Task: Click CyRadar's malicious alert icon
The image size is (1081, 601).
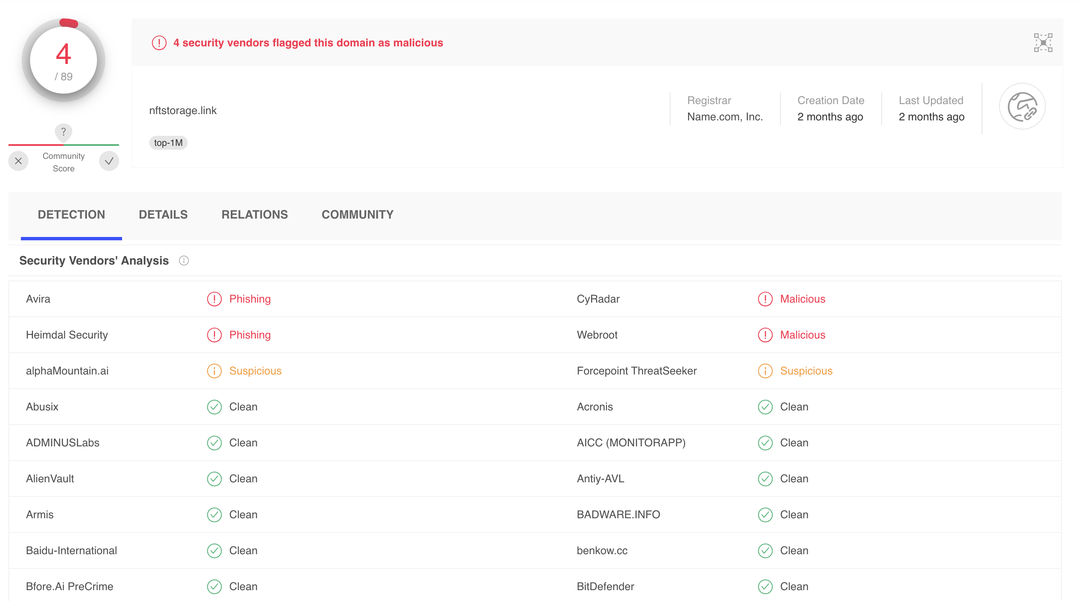Action: (765, 299)
